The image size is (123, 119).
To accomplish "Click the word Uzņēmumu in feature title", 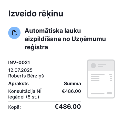I will (x=89, y=39).
